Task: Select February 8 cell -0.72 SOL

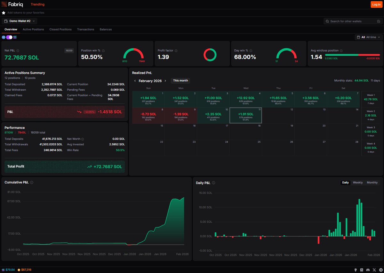Action: click(x=148, y=115)
